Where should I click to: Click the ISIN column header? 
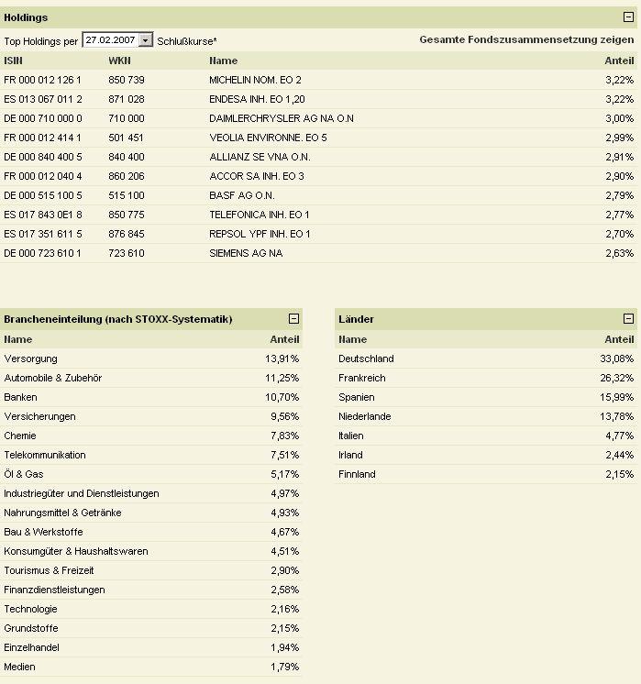click(x=14, y=61)
